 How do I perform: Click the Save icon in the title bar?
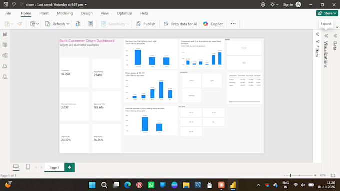(6, 4)
